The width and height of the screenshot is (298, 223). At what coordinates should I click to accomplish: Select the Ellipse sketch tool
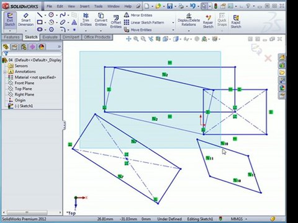(x=63, y=22)
